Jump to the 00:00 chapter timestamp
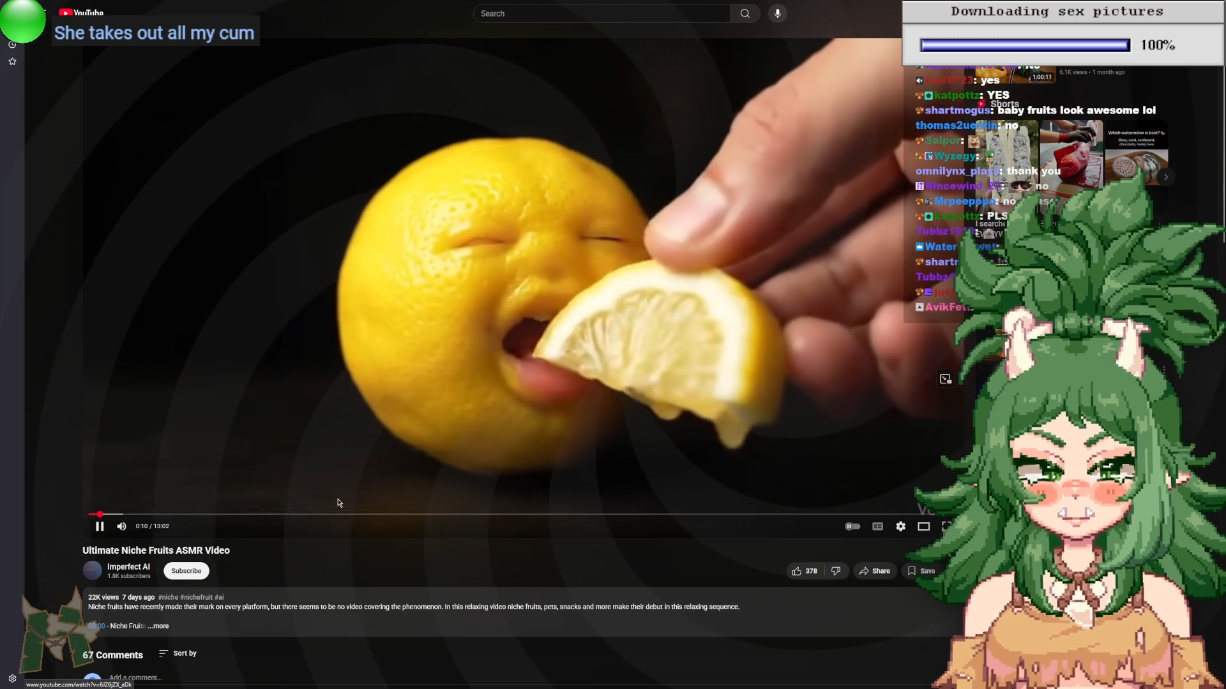Image resolution: width=1226 pixels, height=689 pixels. (96, 626)
